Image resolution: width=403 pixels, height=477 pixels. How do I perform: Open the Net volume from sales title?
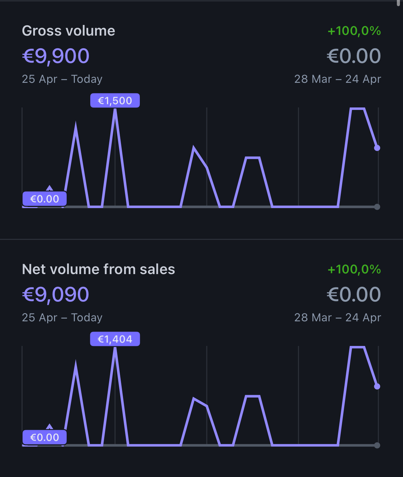[x=98, y=269]
